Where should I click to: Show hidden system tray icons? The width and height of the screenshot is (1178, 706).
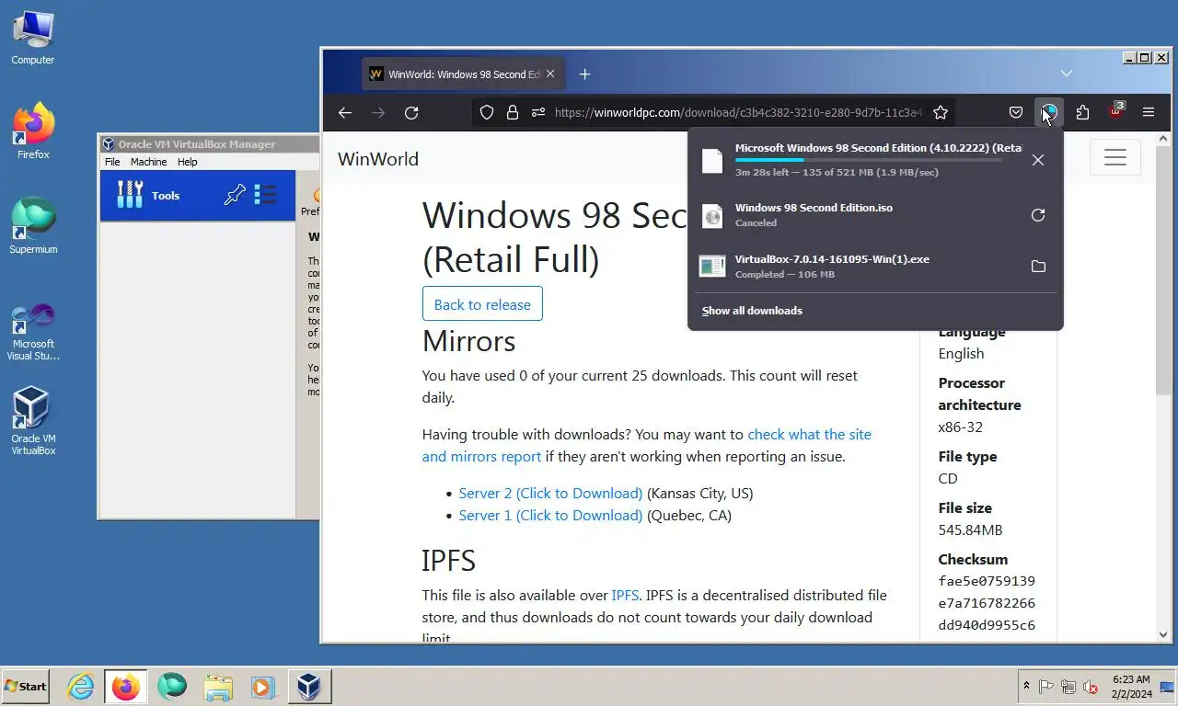(1026, 686)
